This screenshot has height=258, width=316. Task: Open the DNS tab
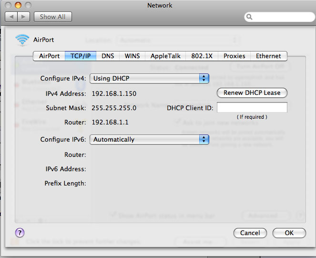pos(108,56)
